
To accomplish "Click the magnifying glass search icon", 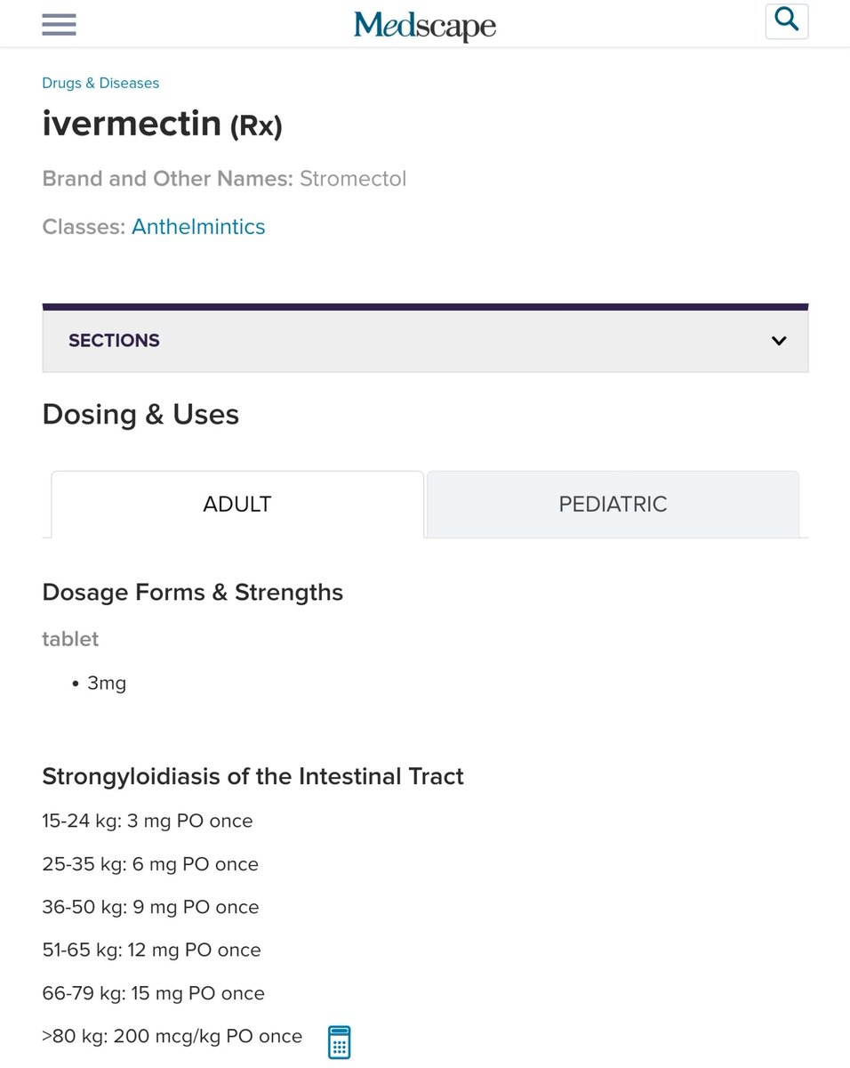I will pos(787,20).
